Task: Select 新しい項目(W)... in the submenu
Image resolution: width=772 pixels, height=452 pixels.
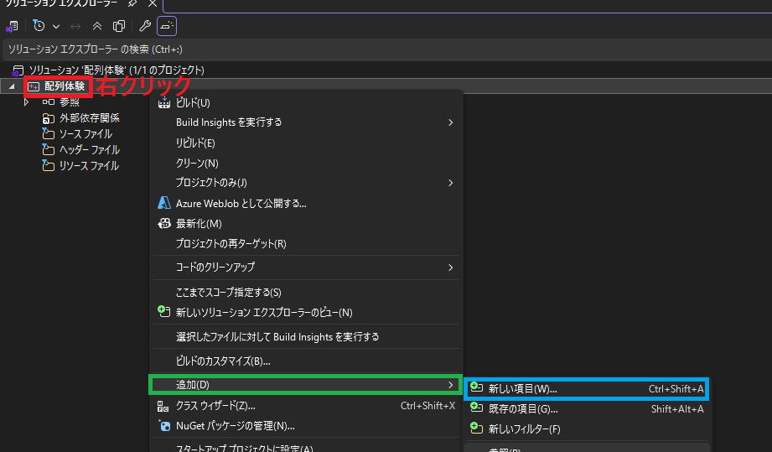Action: click(522, 389)
